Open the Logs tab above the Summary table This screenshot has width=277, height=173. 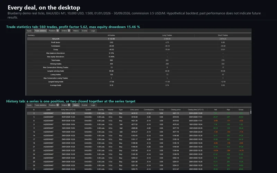93,31
